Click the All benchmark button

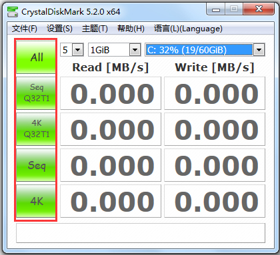(x=36, y=57)
